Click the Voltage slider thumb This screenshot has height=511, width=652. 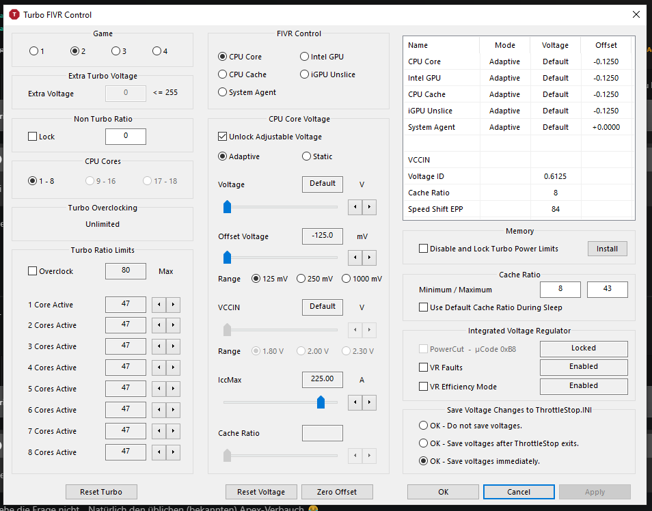227,206
